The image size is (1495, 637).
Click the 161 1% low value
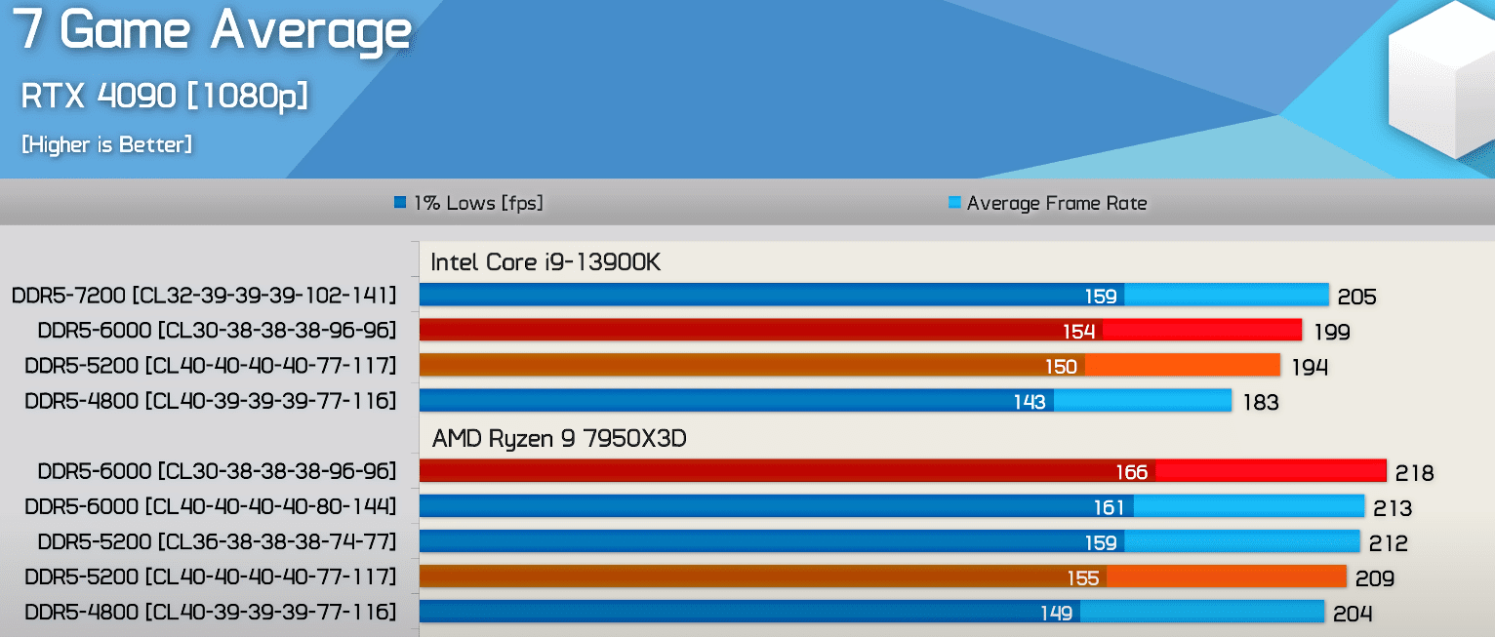point(1110,507)
